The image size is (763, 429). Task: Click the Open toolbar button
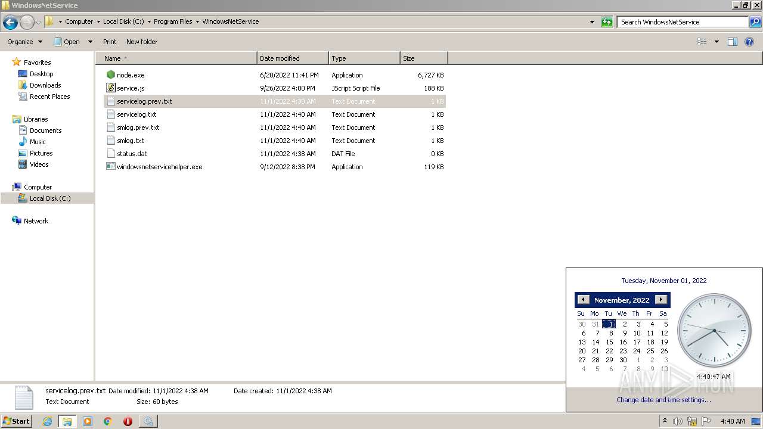[67, 42]
